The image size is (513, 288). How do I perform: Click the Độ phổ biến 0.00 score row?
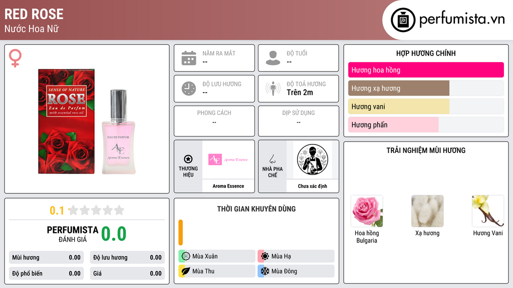click(46, 273)
